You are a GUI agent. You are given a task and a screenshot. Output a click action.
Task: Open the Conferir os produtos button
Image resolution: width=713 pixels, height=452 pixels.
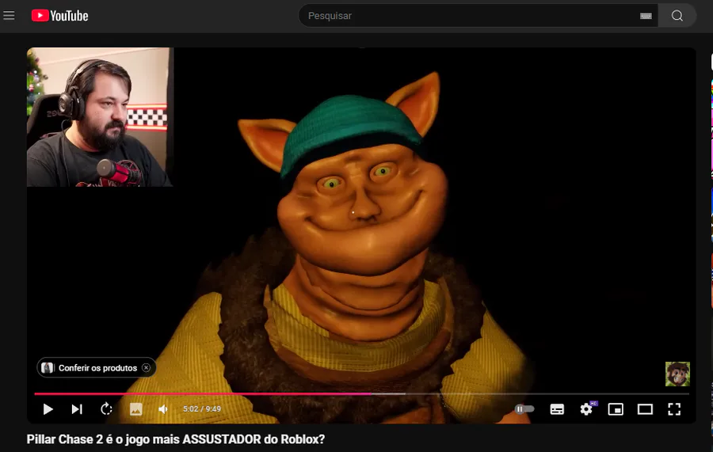(x=97, y=368)
